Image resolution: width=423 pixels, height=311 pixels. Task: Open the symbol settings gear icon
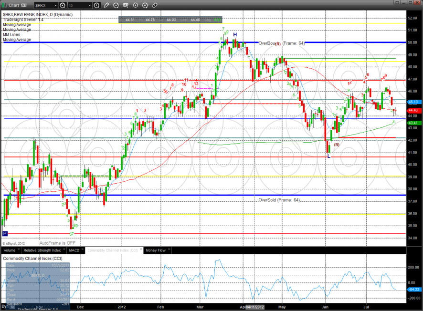[x=63, y=5]
